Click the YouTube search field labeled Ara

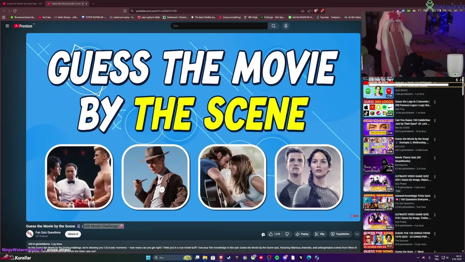219,26
